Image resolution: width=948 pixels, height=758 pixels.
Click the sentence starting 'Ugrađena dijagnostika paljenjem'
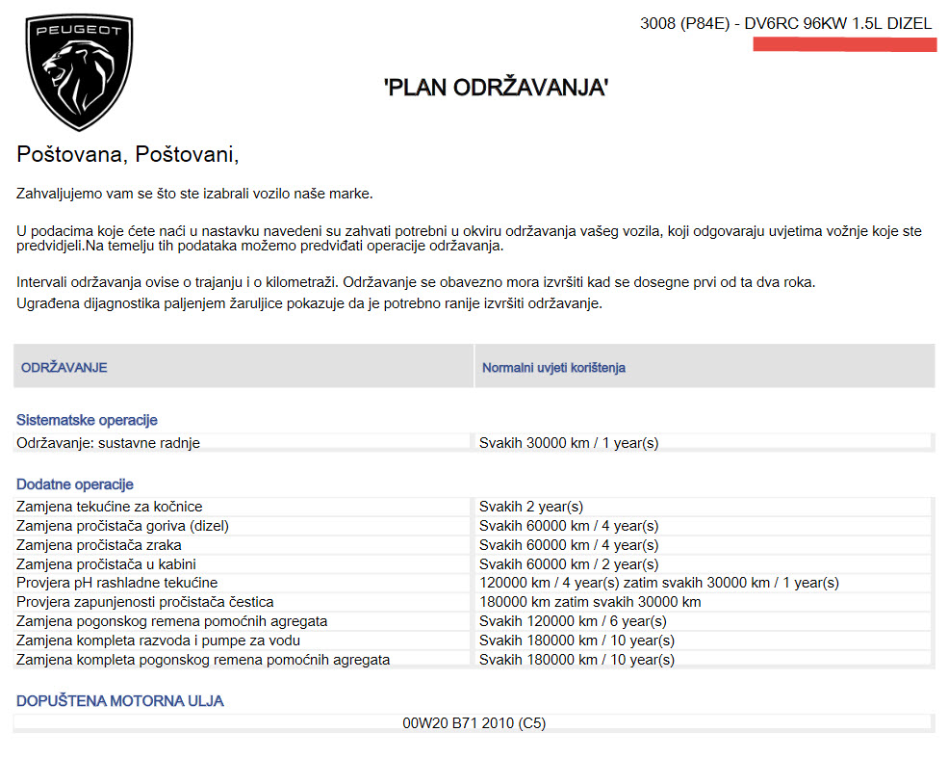pyautogui.click(x=310, y=303)
